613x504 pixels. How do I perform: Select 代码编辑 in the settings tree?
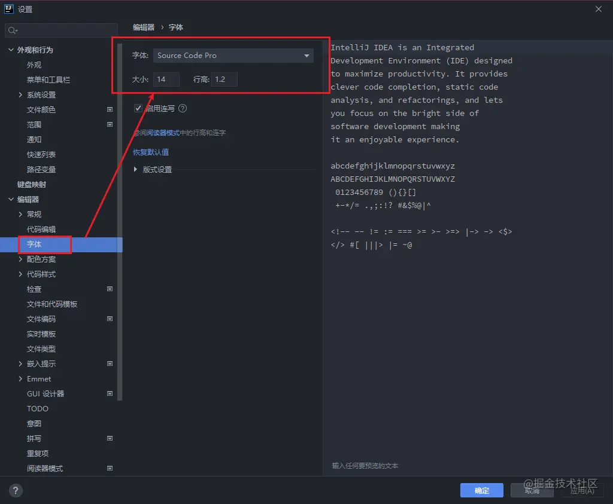point(41,229)
